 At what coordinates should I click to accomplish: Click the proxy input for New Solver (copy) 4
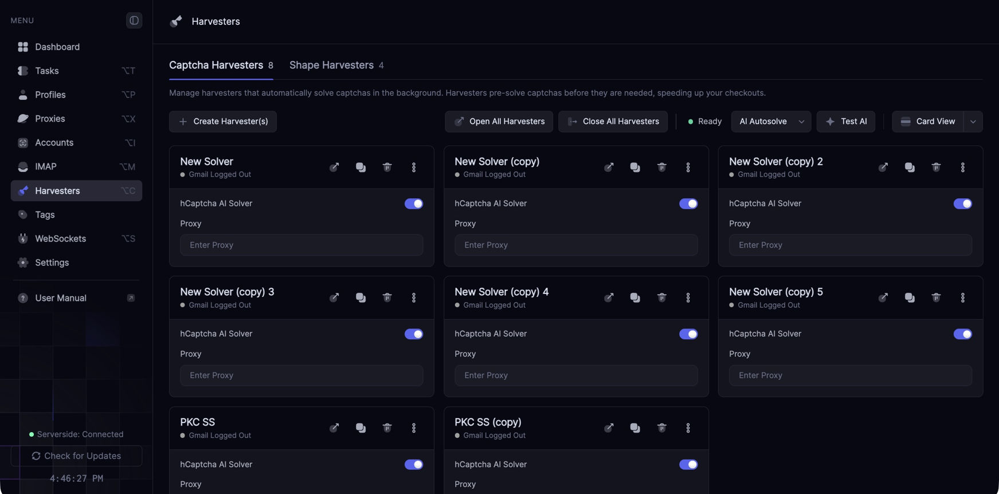576,375
